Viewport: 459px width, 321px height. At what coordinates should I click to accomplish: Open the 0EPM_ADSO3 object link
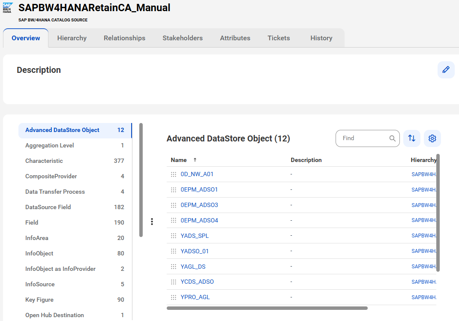coord(199,205)
